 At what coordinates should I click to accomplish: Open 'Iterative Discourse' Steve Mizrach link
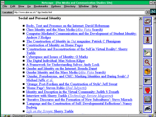(x=79, y=100)
